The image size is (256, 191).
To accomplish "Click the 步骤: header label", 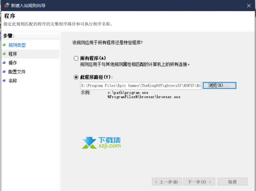I will click(9, 36).
